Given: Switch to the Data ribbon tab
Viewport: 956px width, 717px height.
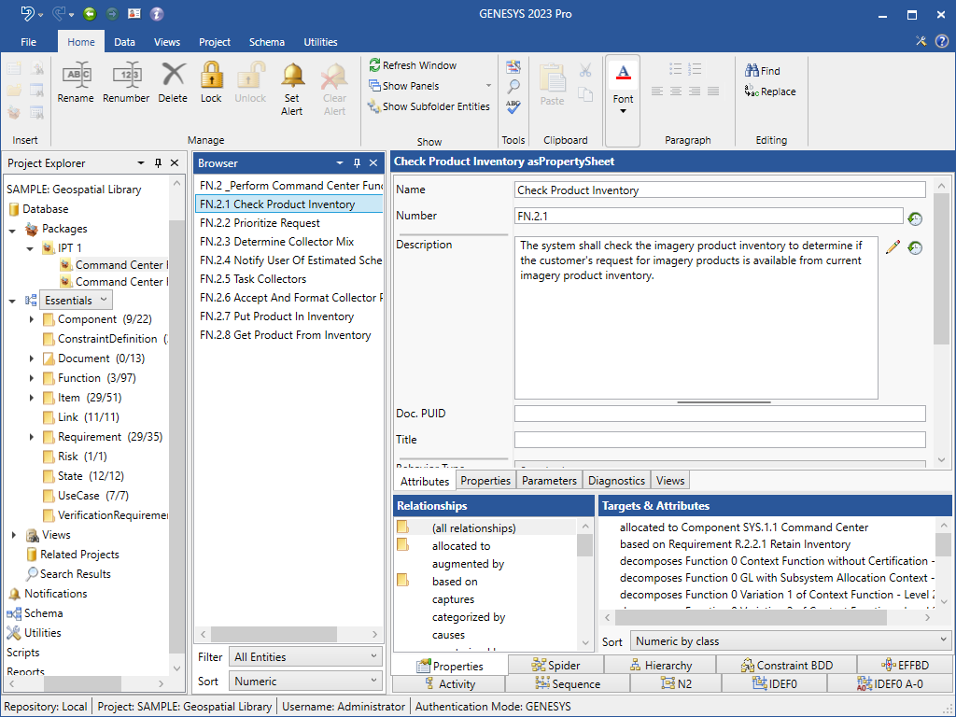Looking at the screenshot, I should pos(124,42).
